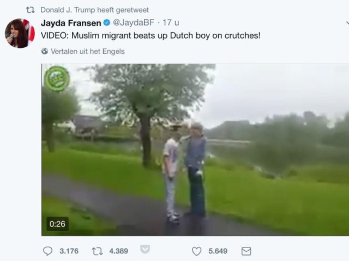349x261 pixels.
Task: Open the tweet options chevron dropdown
Action: coord(347,23)
